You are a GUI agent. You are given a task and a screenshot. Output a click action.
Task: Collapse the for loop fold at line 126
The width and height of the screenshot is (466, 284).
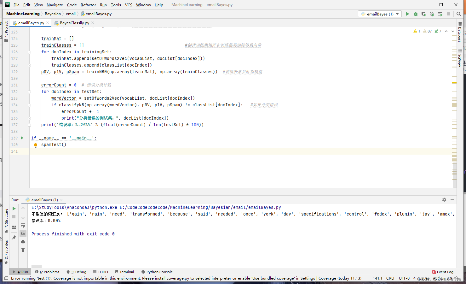coord(29,52)
